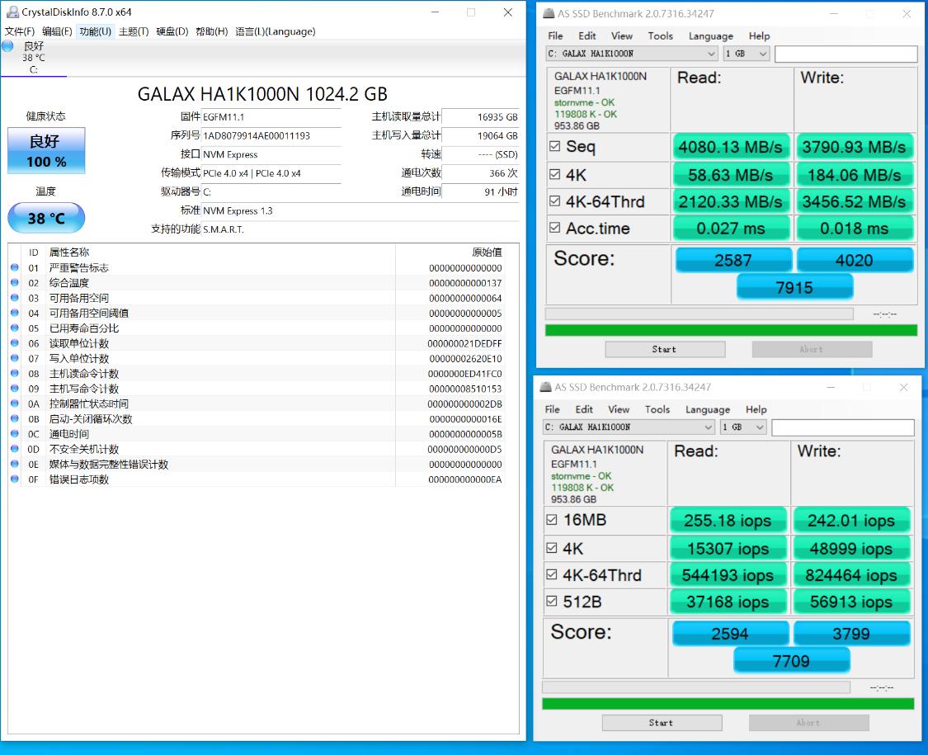Disable the 4K-64Thrd test checkbox

(555, 201)
